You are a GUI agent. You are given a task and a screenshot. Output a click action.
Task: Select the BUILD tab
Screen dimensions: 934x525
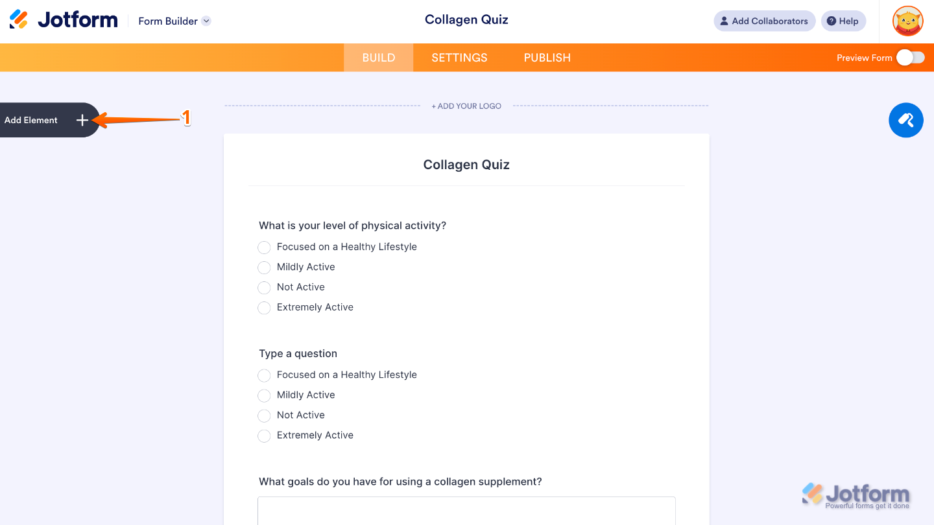point(378,58)
